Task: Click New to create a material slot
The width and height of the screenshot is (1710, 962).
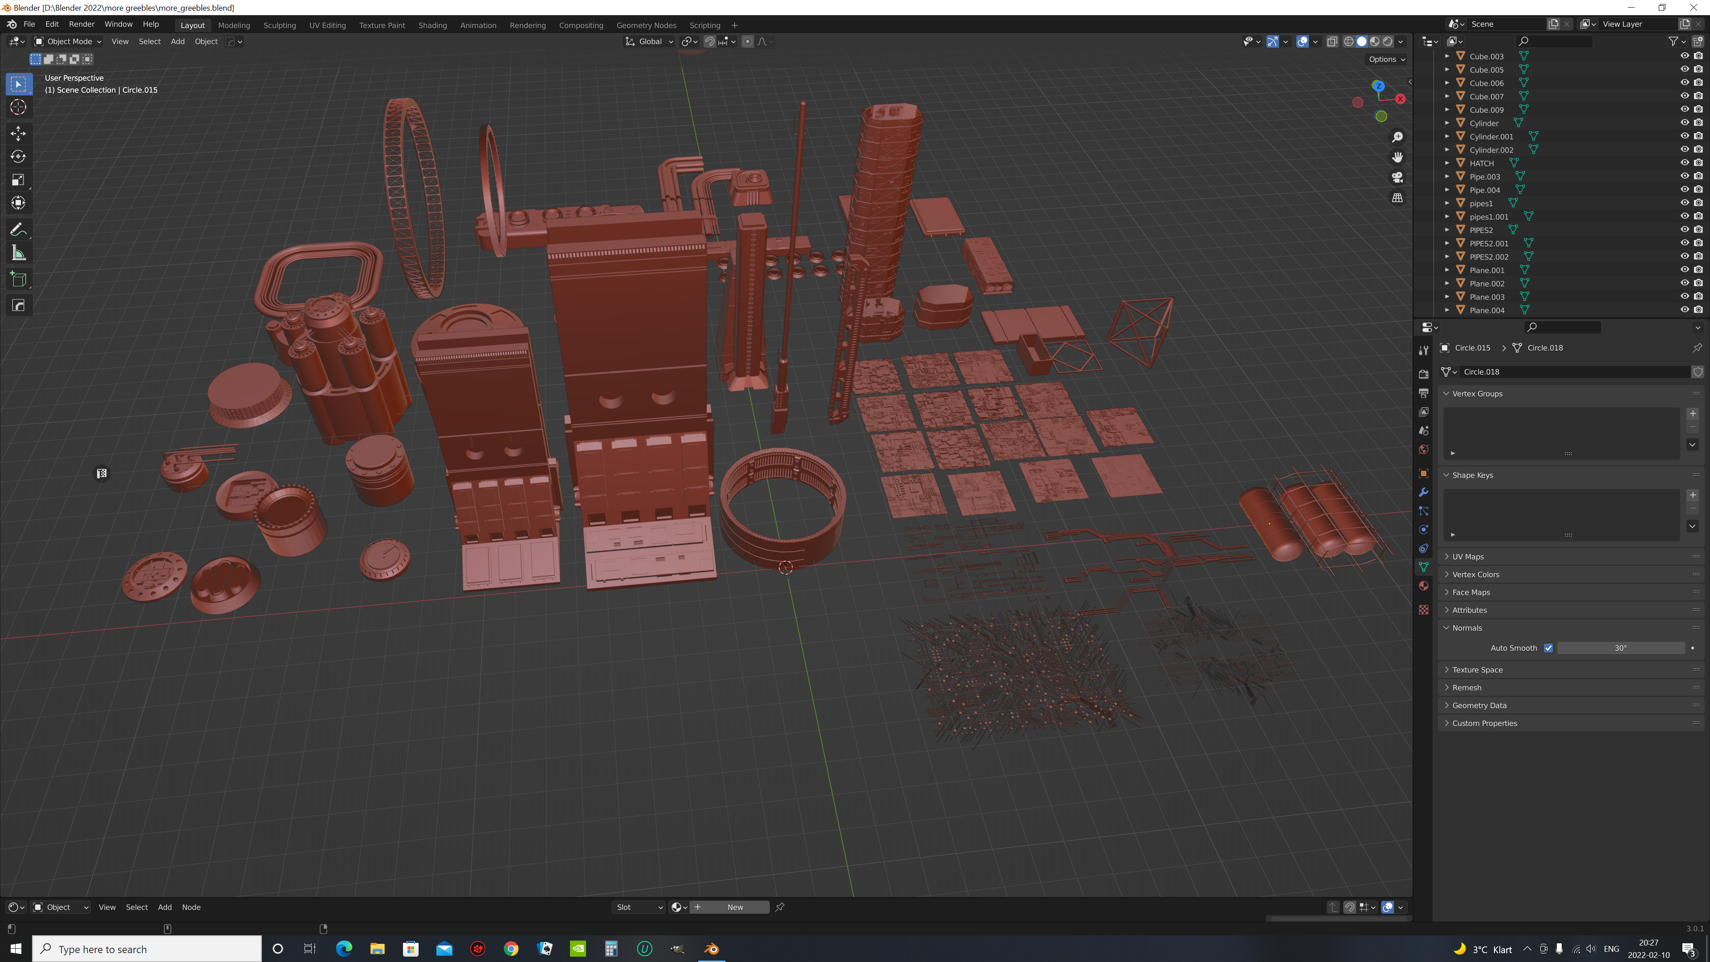Action: [x=735, y=907]
